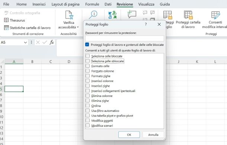Uncheck Proteggi foglio di lavoro e contenuti checkbox
Image resolution: width=227 pixels, height=145 pixels.
coord(87,44)
